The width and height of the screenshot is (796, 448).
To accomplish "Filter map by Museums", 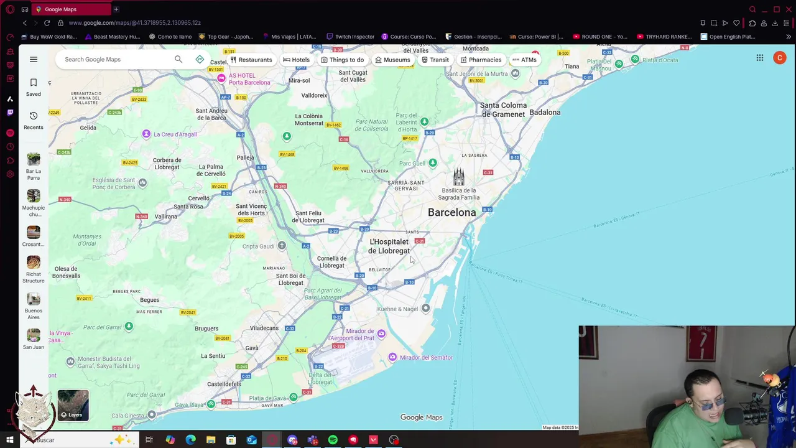I will pos(392,60).
